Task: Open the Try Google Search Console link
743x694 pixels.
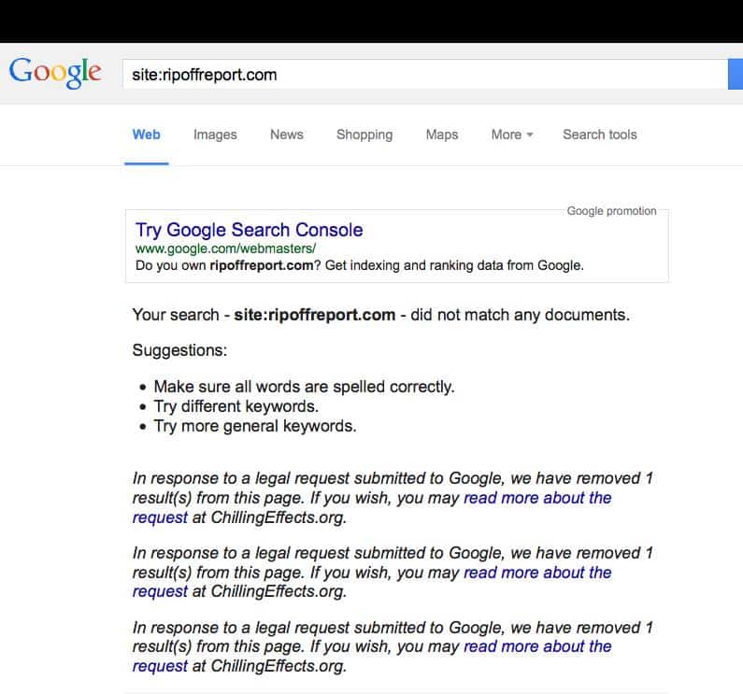Action: click(x=250, y=230)
